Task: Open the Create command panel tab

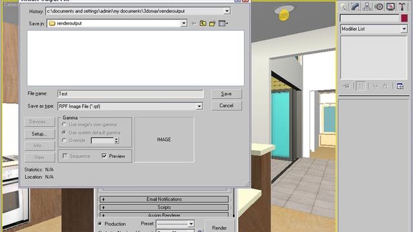Action: 344,6
